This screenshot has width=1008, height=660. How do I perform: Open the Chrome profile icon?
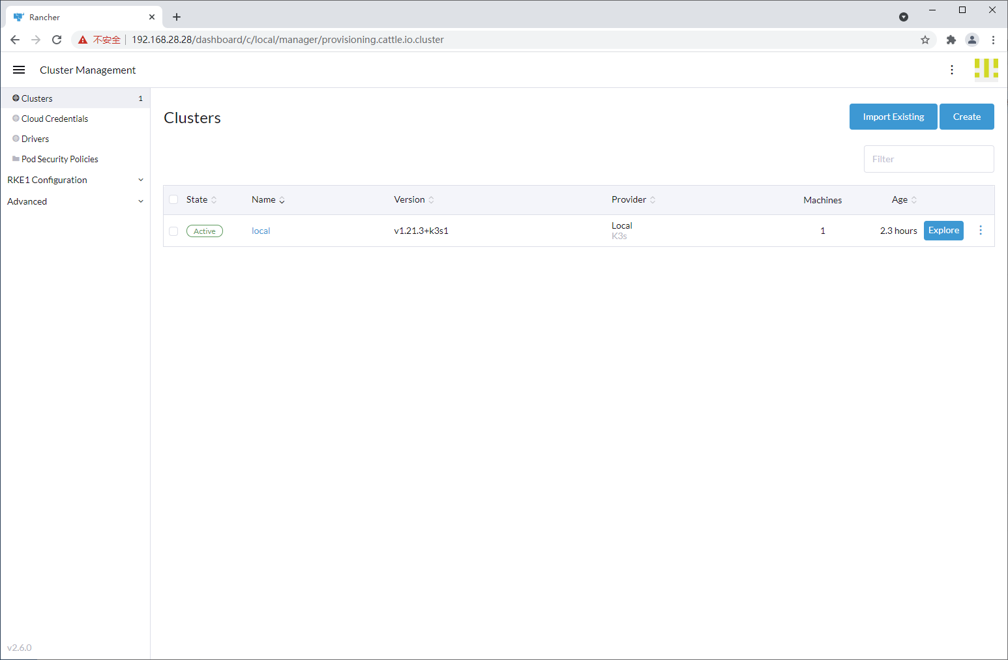pos(972,40)
